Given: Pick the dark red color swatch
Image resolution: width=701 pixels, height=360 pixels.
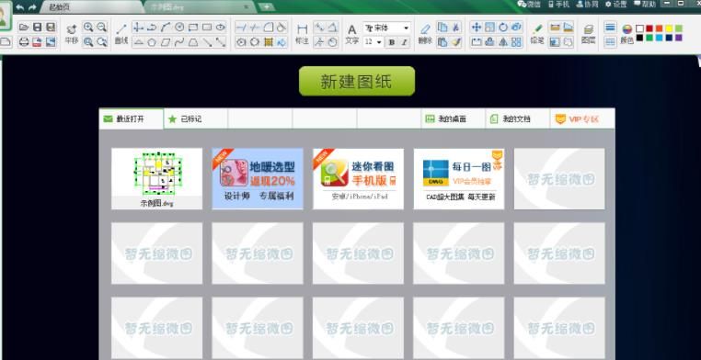Looking at the screenshot, I should point(649,28).
